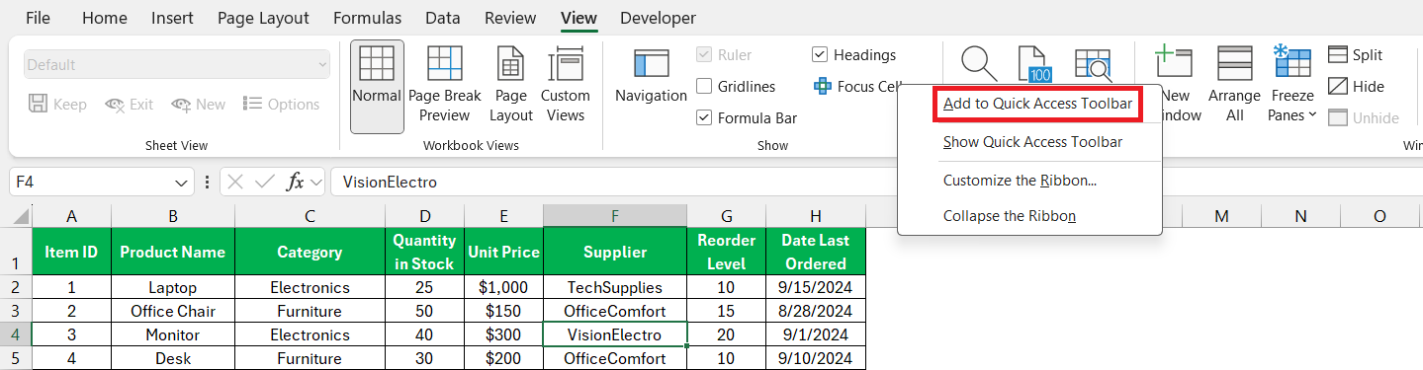Select column M header

1222,216
